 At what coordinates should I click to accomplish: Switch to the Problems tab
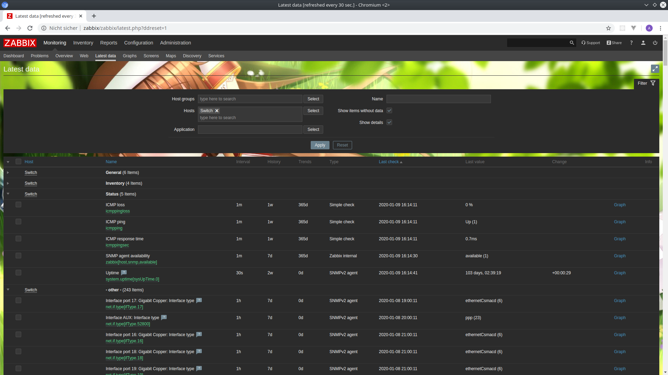40,56
